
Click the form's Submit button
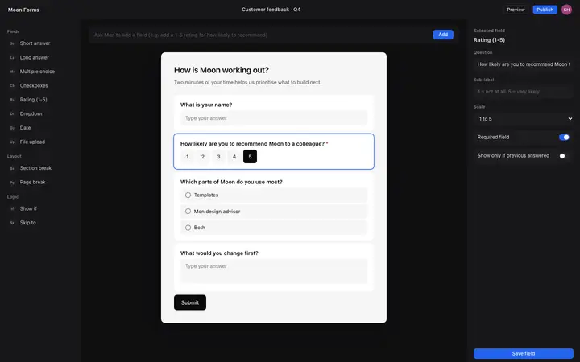pos(190,302)
